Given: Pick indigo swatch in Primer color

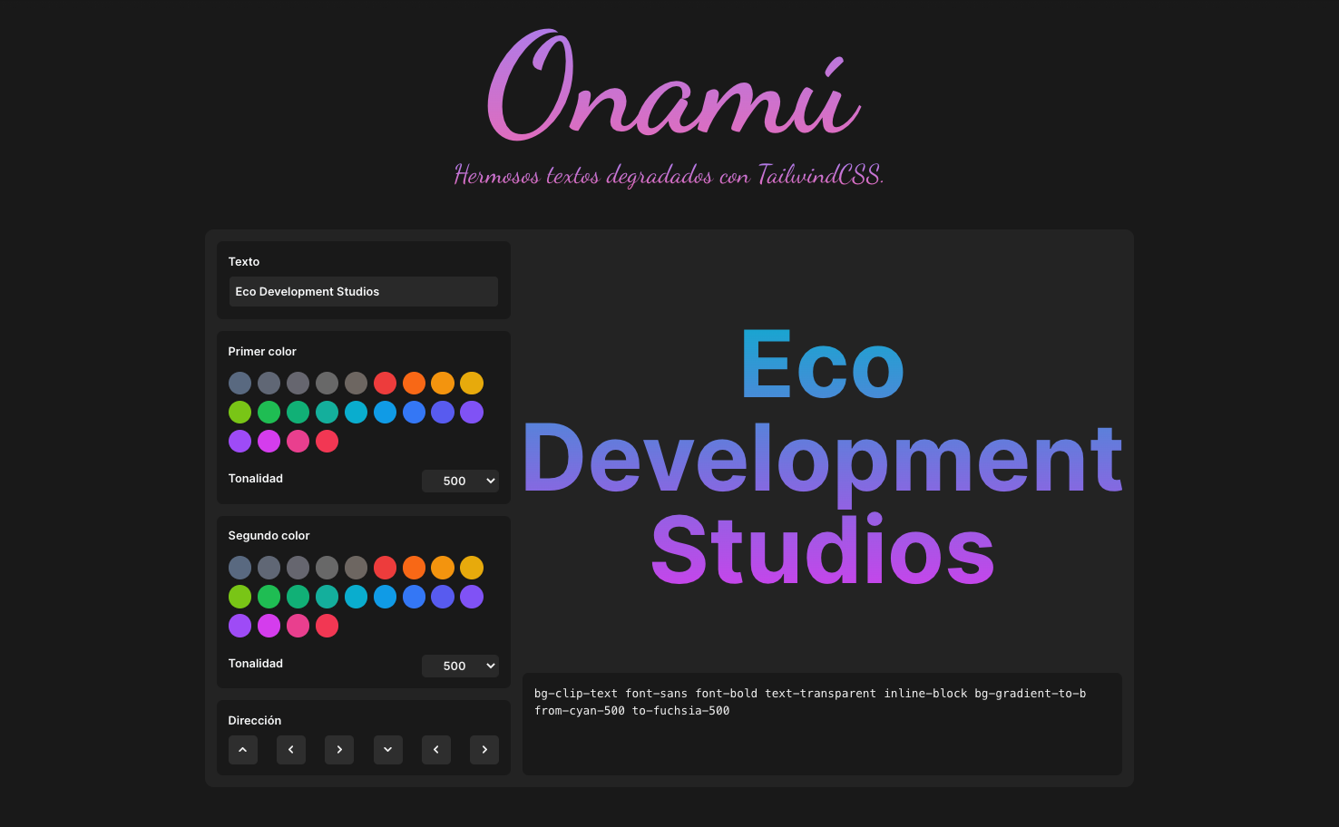Looking at the screenshot, I should (x=443, y=412).
